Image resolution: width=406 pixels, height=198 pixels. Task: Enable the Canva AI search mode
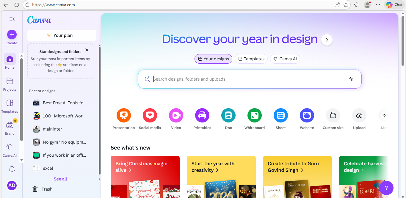[x=285, y=59]
